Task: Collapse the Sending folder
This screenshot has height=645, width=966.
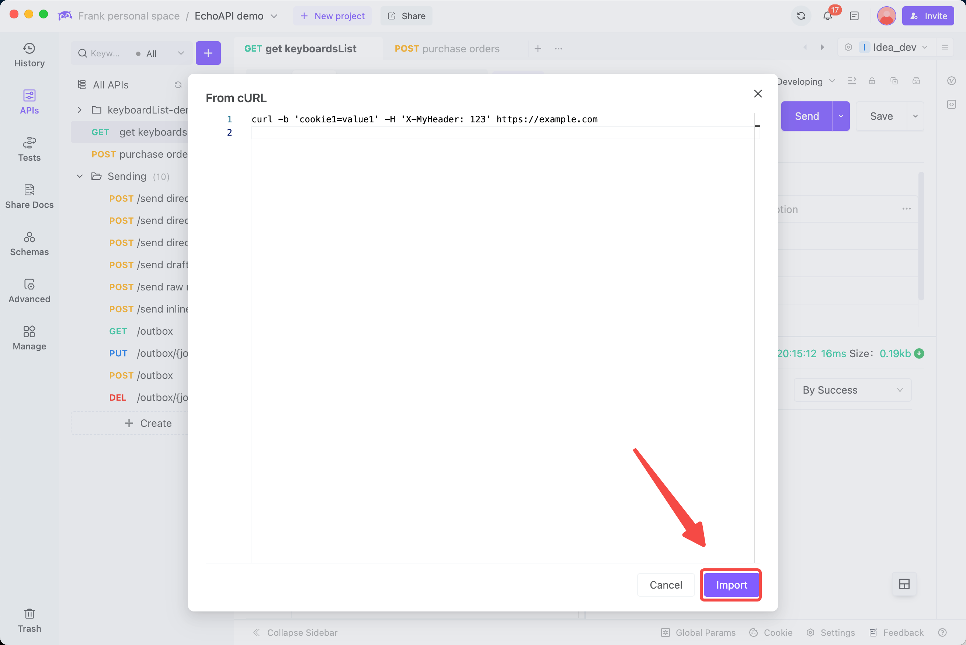Action: (80, 176)
